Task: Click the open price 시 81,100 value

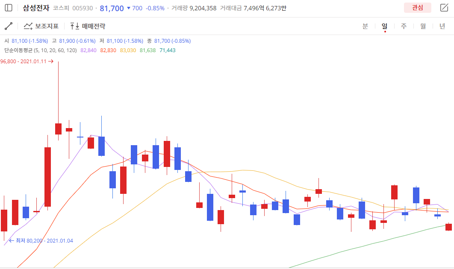Action: 27,41
